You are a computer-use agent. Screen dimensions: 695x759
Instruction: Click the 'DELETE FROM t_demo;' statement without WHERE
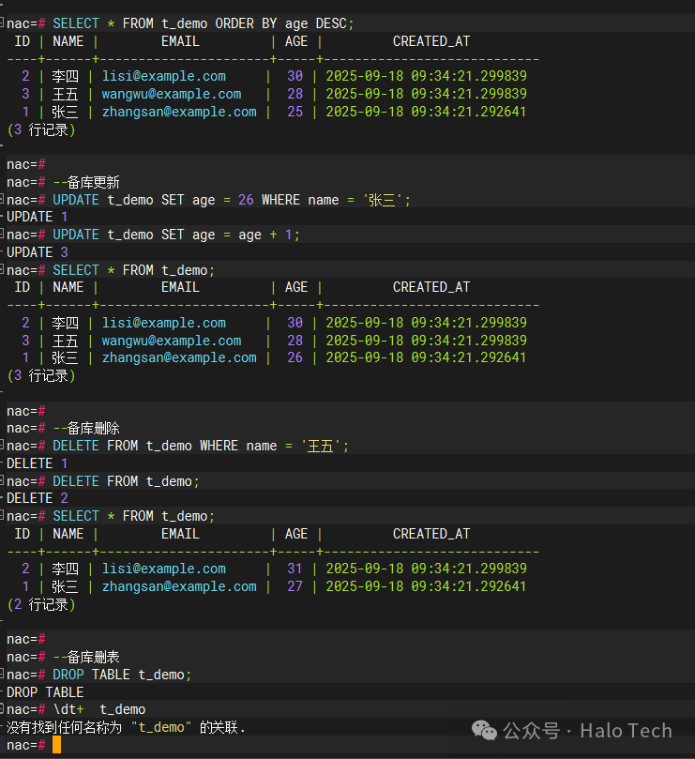pos(103,481)
